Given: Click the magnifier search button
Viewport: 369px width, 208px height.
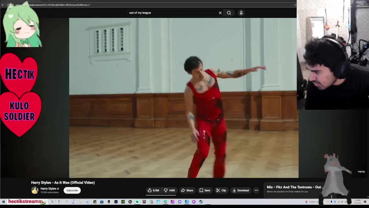Looking at the screenshot, I should [229, 13].
